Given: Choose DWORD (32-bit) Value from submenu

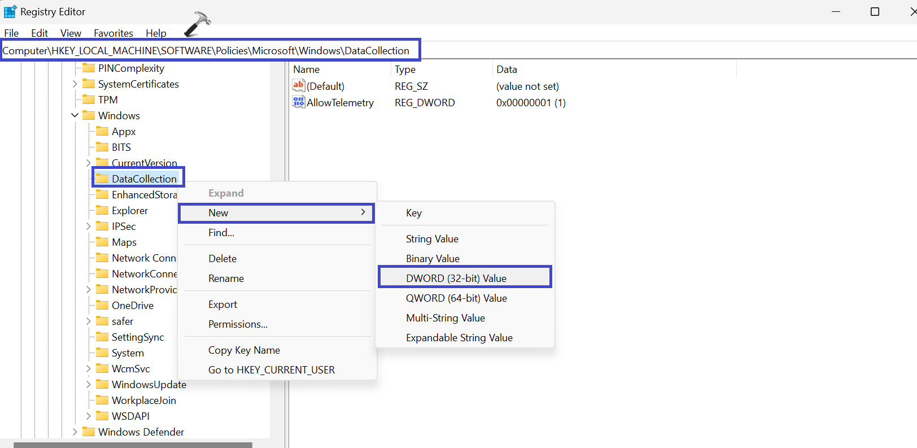Looking at the screenshot, I should coord(456,278).
